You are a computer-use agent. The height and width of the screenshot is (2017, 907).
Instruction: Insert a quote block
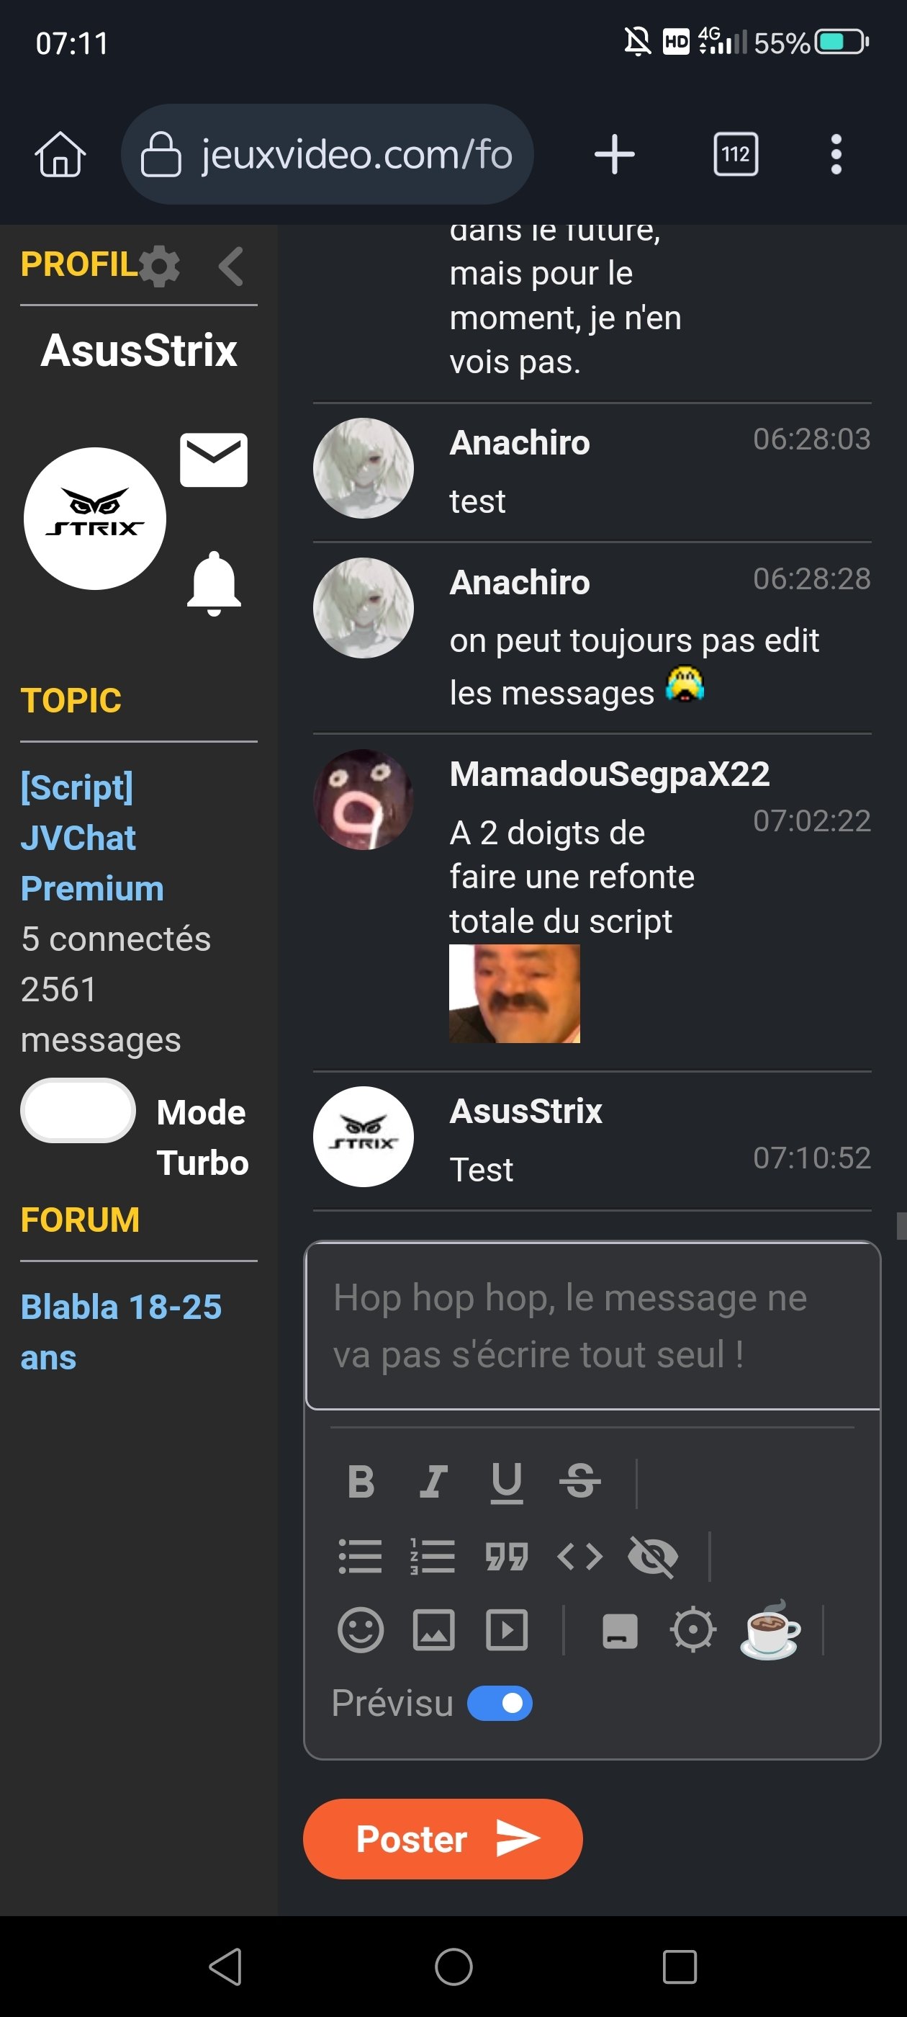(x=506, y=1556)
